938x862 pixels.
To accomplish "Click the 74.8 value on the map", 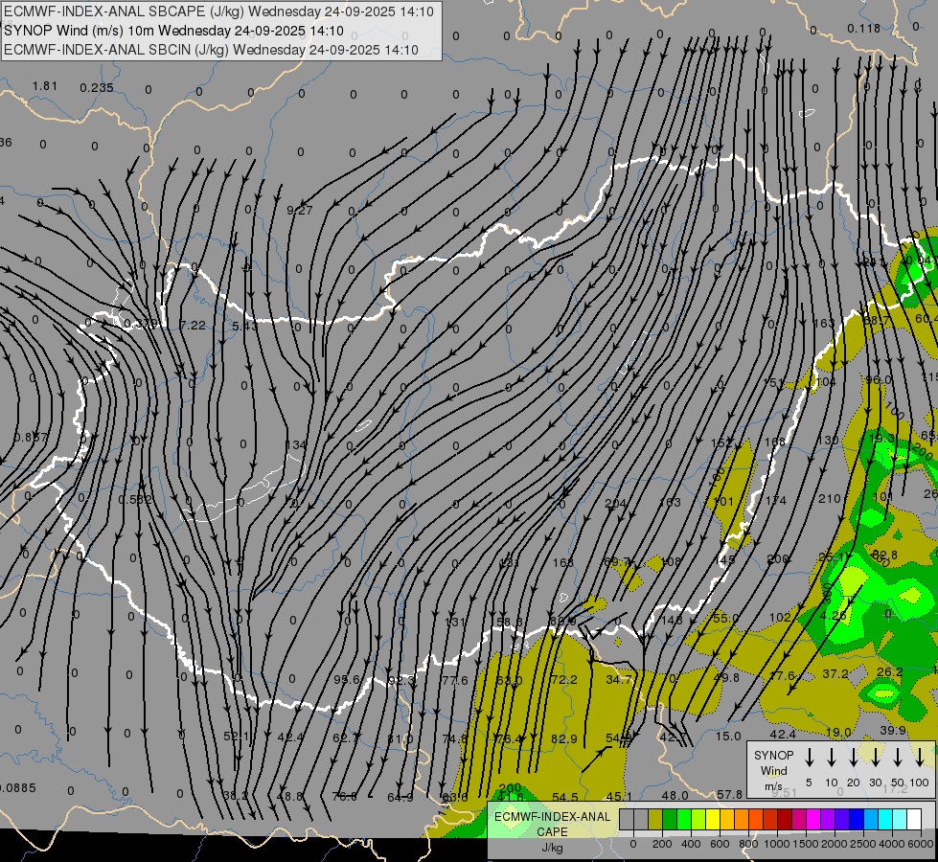I will click(455, 738).
